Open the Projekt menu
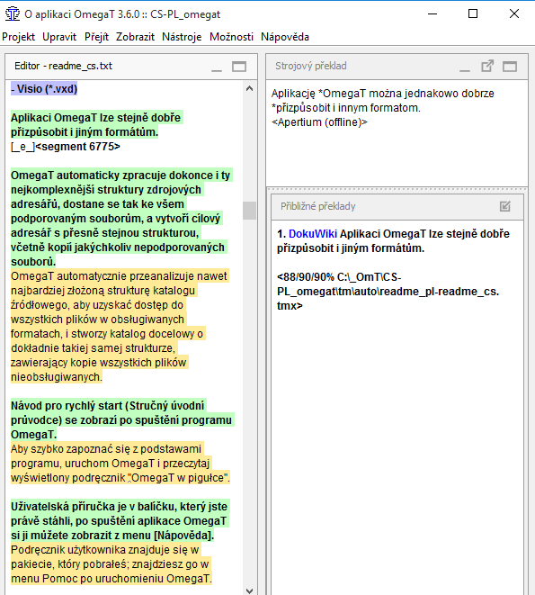The height and width of the screenshot is (595, 535). click(18, 37)
